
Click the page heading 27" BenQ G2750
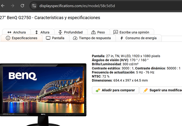click(50, 18)
